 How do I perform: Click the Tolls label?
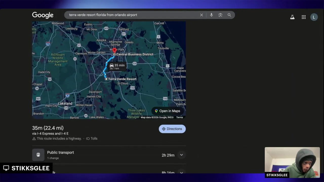point(94,139)
